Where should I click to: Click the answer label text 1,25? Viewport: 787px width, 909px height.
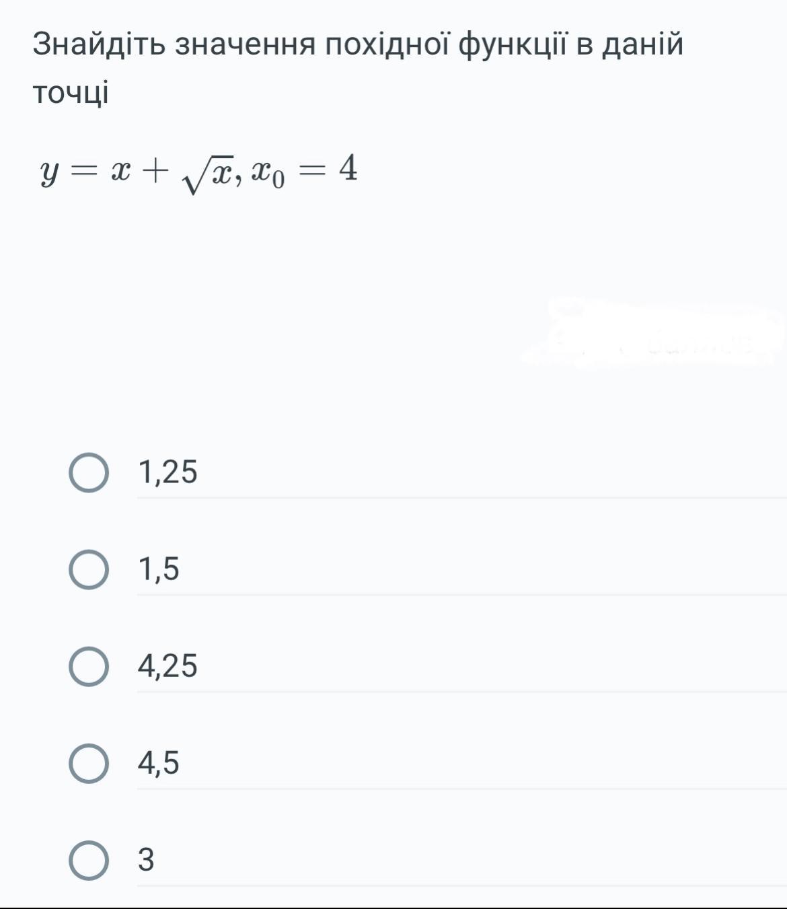pyautogui.click(x=167, y=472)
